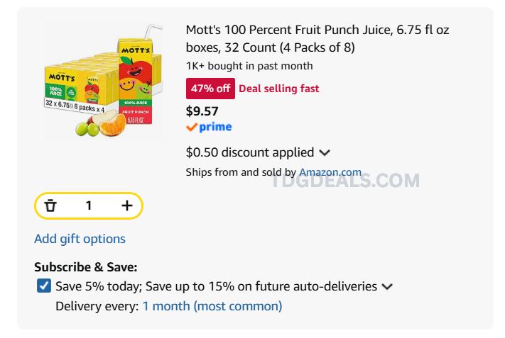Follow the Amazon.com seller link
The height and width of the screenshot is (338, 505).
(x=330, y=172)
